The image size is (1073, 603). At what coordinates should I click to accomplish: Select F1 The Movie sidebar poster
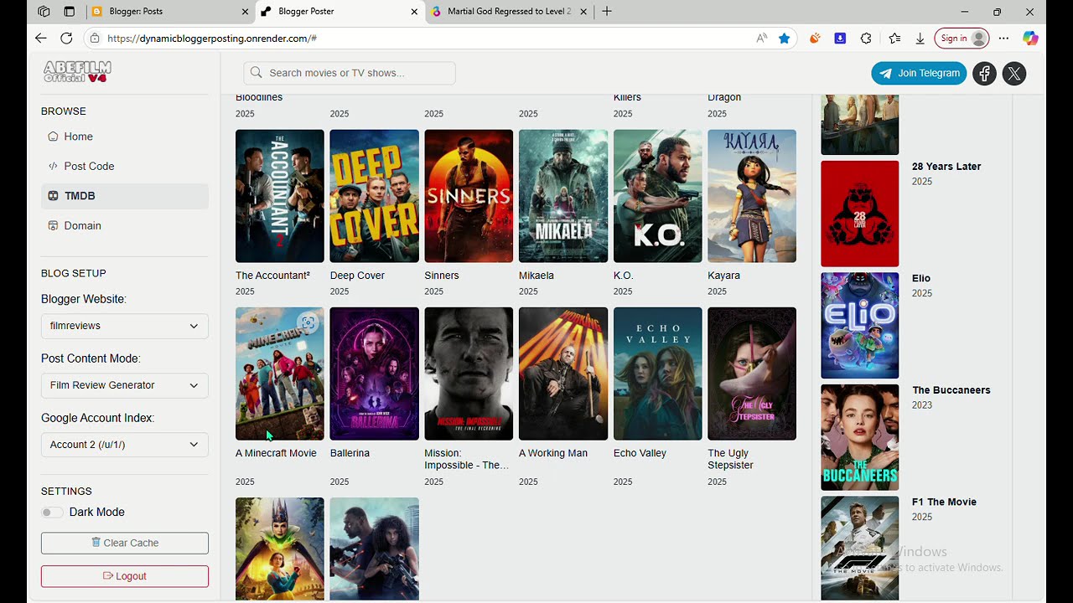[859, 549]
